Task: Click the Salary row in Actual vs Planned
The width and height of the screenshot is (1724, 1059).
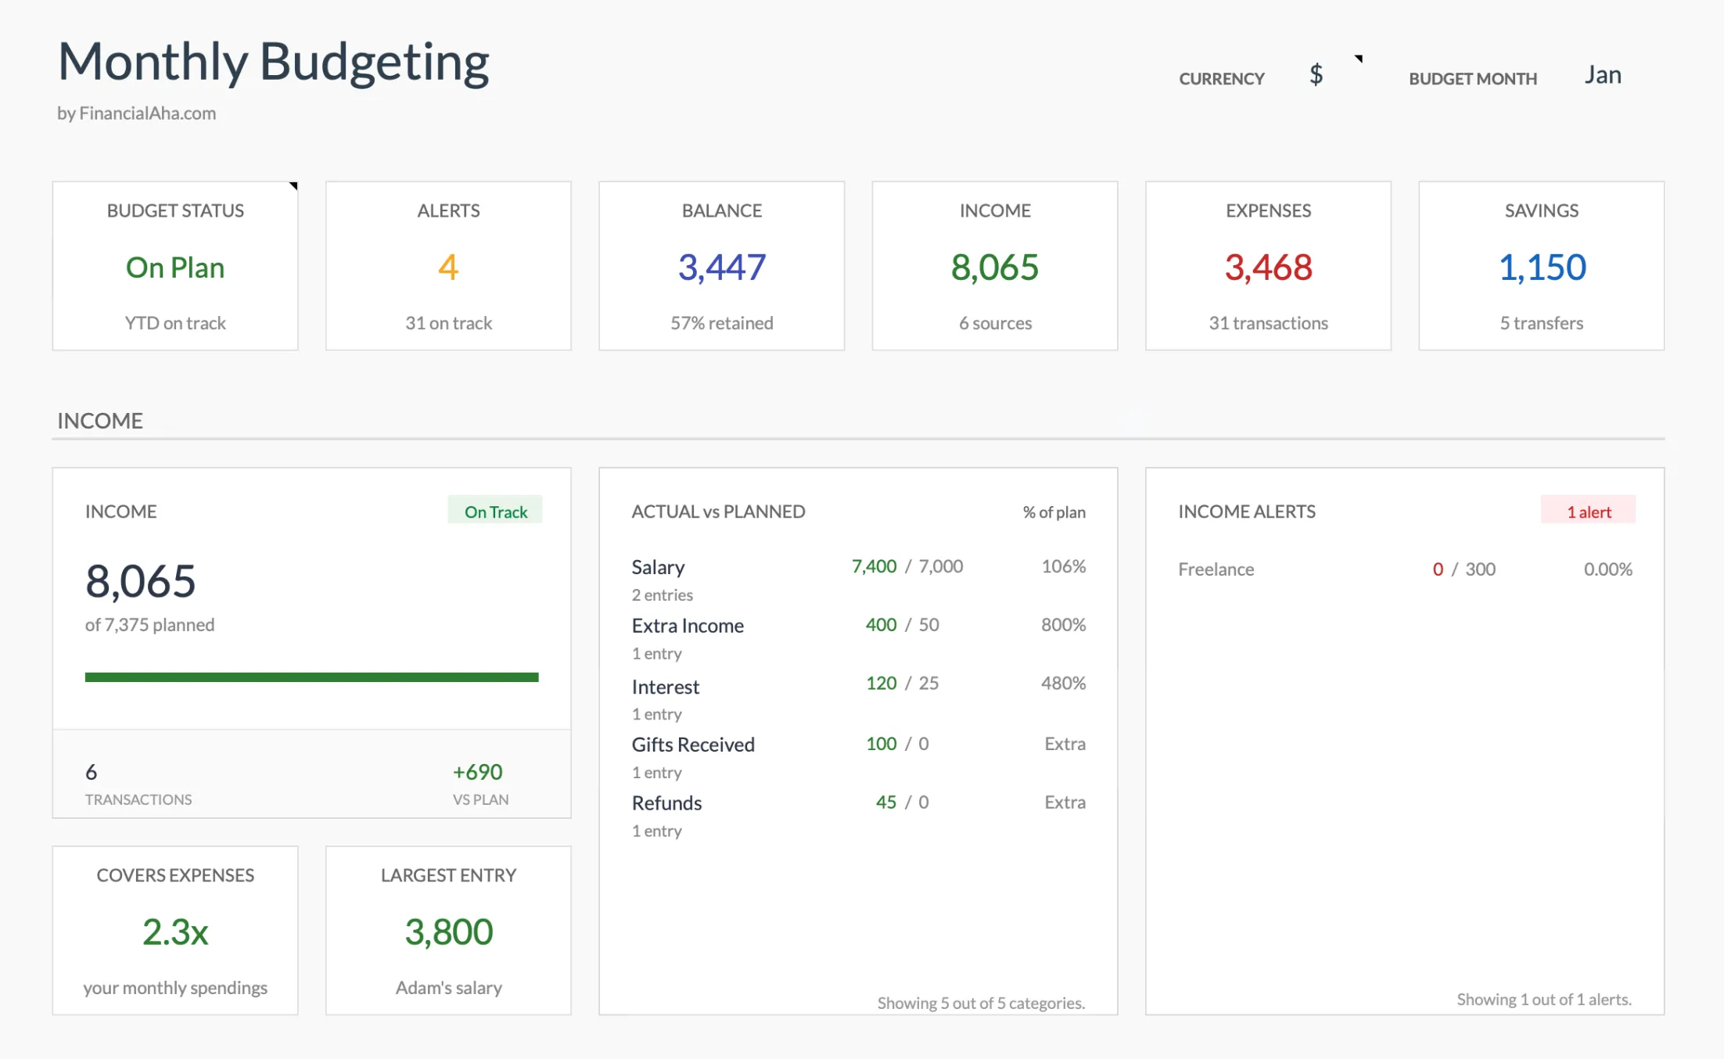Action: pyautogui.click(x=657, y=566)
